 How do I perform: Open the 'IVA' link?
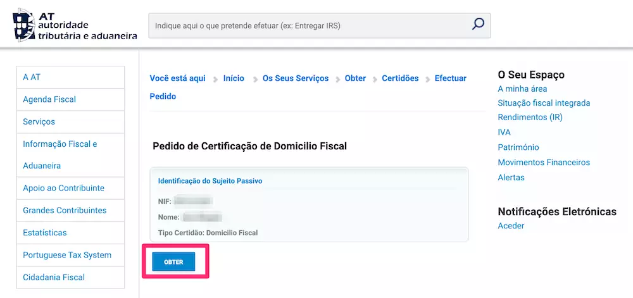505,132
